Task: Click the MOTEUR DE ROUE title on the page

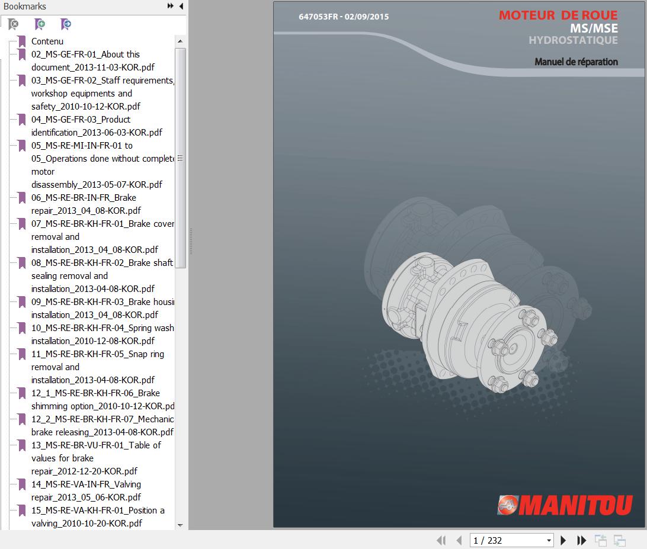Action: pos(558,15)
